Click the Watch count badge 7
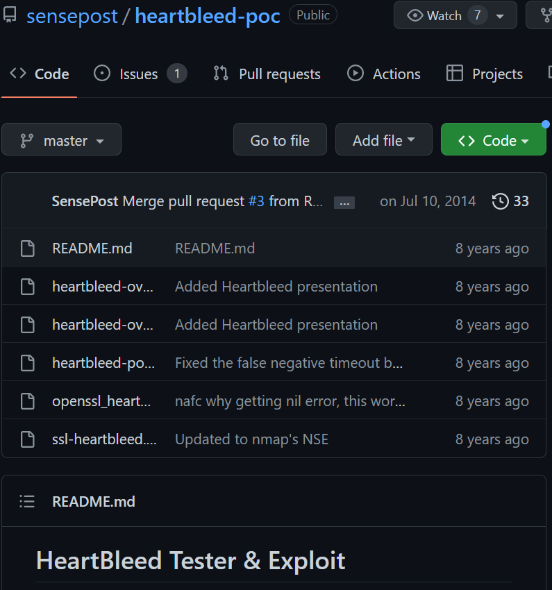 pyautogui.click(x=477, y=15)
